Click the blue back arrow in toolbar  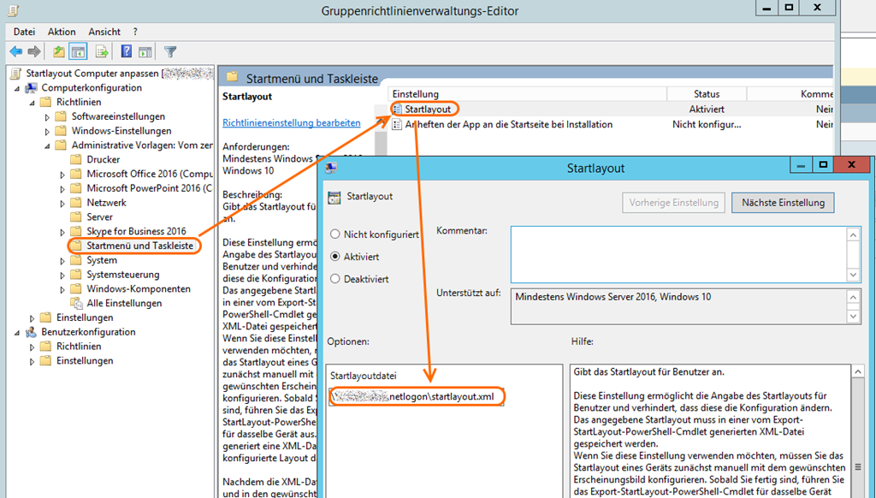point(15,51)
